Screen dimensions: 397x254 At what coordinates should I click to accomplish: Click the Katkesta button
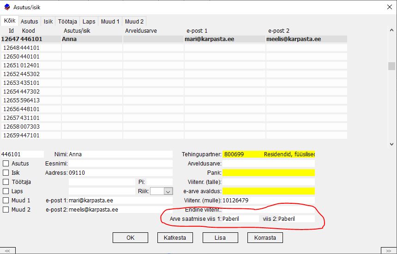[175, 238]
